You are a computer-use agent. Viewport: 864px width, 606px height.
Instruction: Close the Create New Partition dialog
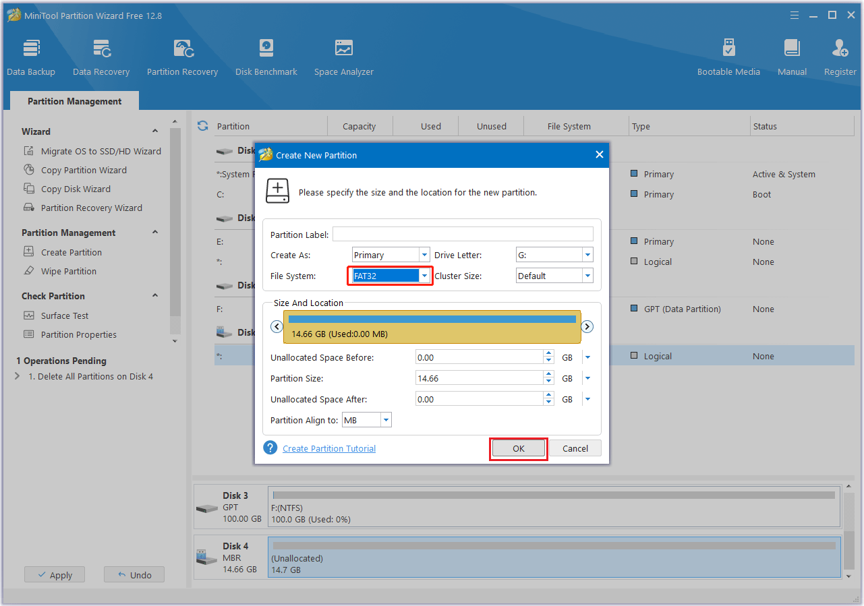[x=599, y=154]
